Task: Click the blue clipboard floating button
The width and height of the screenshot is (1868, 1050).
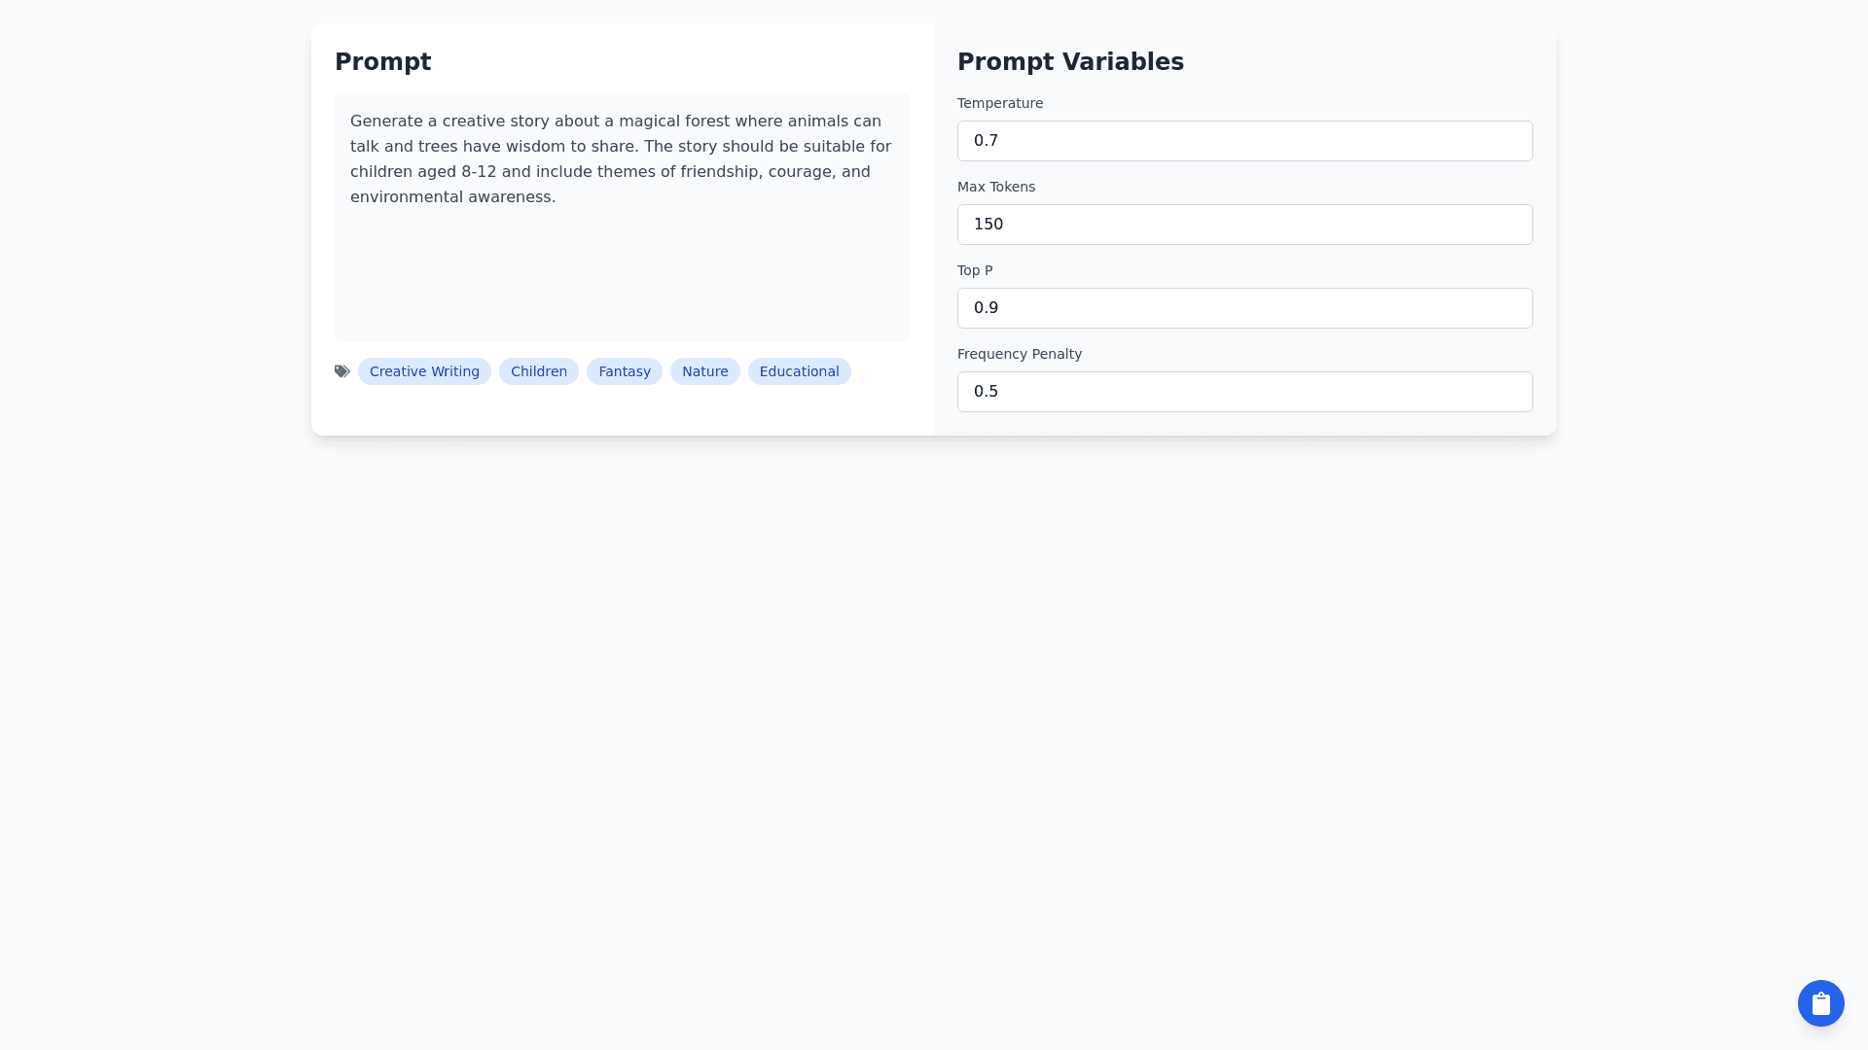Action: 1820,1003
